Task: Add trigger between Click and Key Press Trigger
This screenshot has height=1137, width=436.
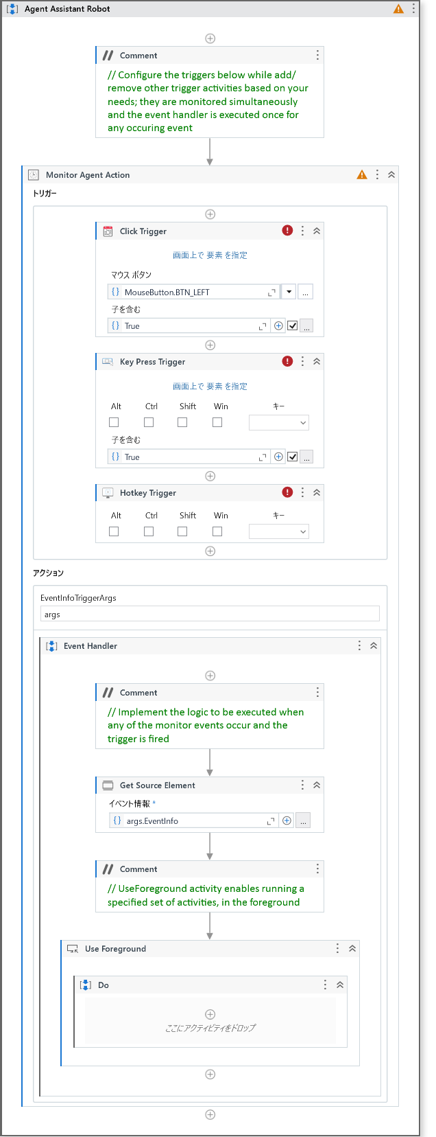Action: click(x=210, y=345)
